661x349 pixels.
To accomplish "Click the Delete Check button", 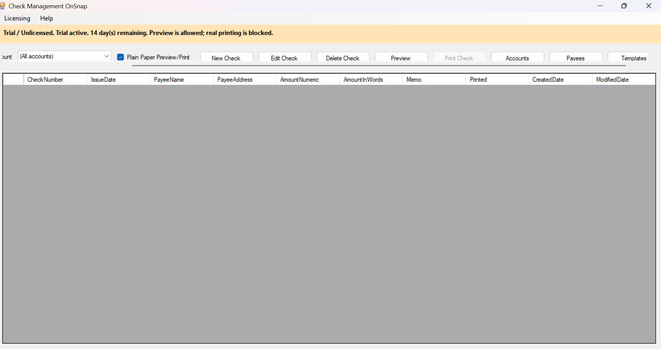I will [343, 58].
